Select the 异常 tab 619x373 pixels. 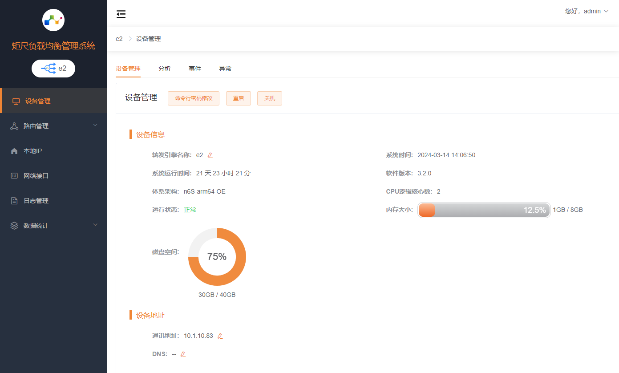[225, 68]
